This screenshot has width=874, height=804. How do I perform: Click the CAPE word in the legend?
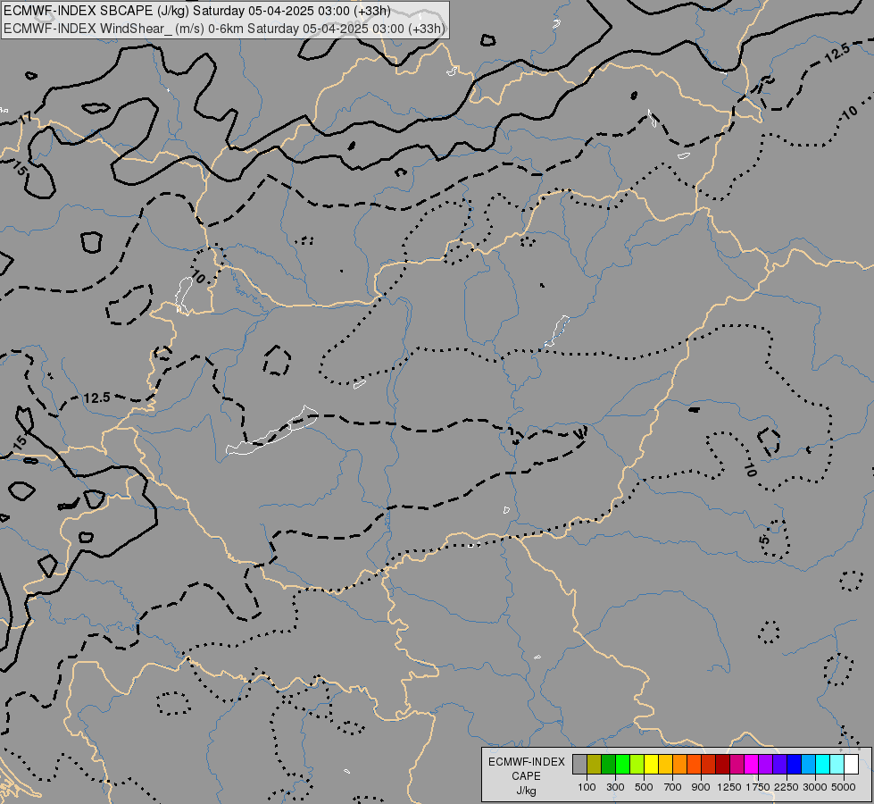(x=526, y=776)
